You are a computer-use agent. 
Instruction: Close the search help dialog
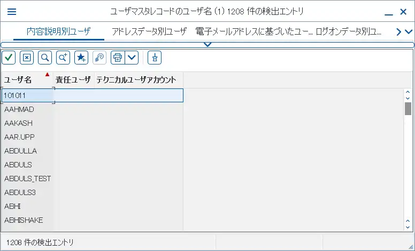[403, 12]
